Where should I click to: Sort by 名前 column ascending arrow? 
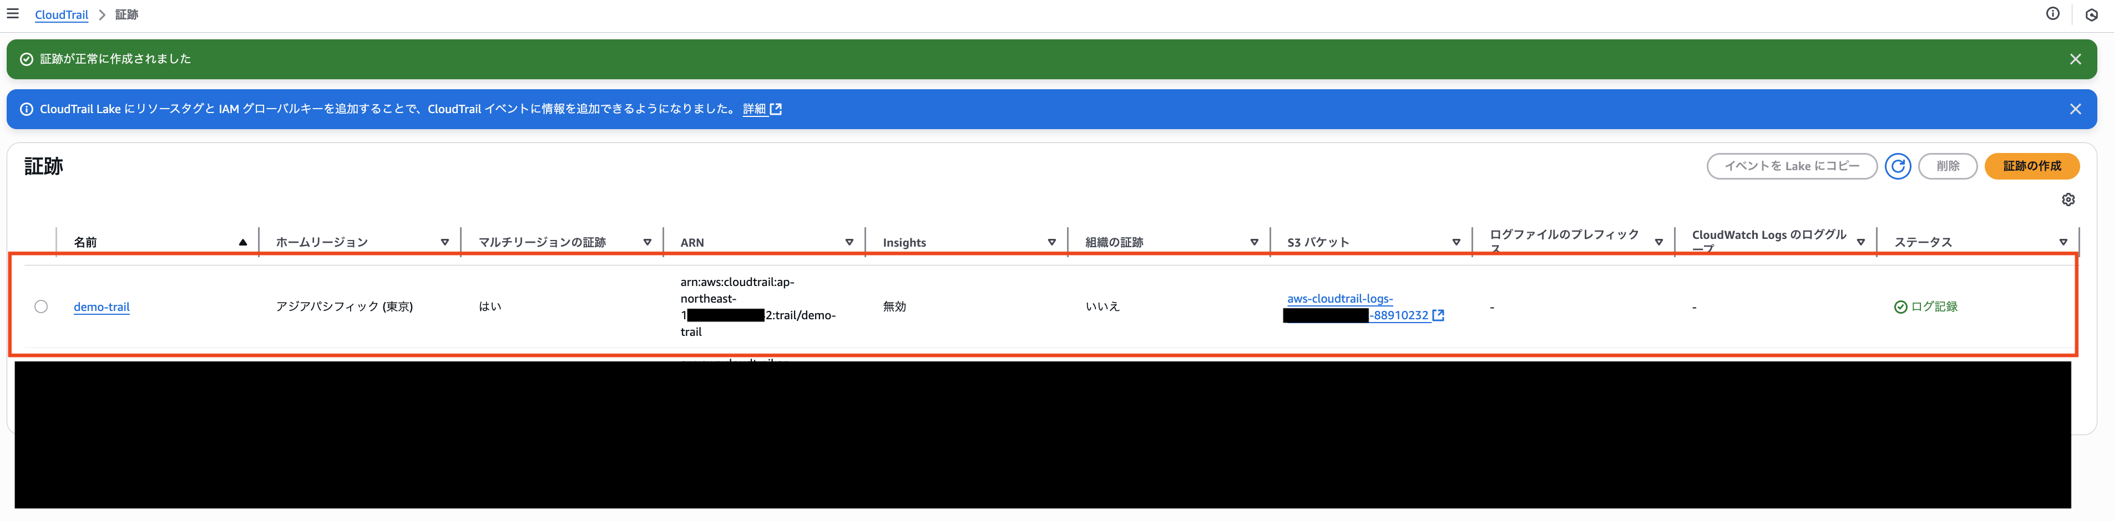pos(243,242)
